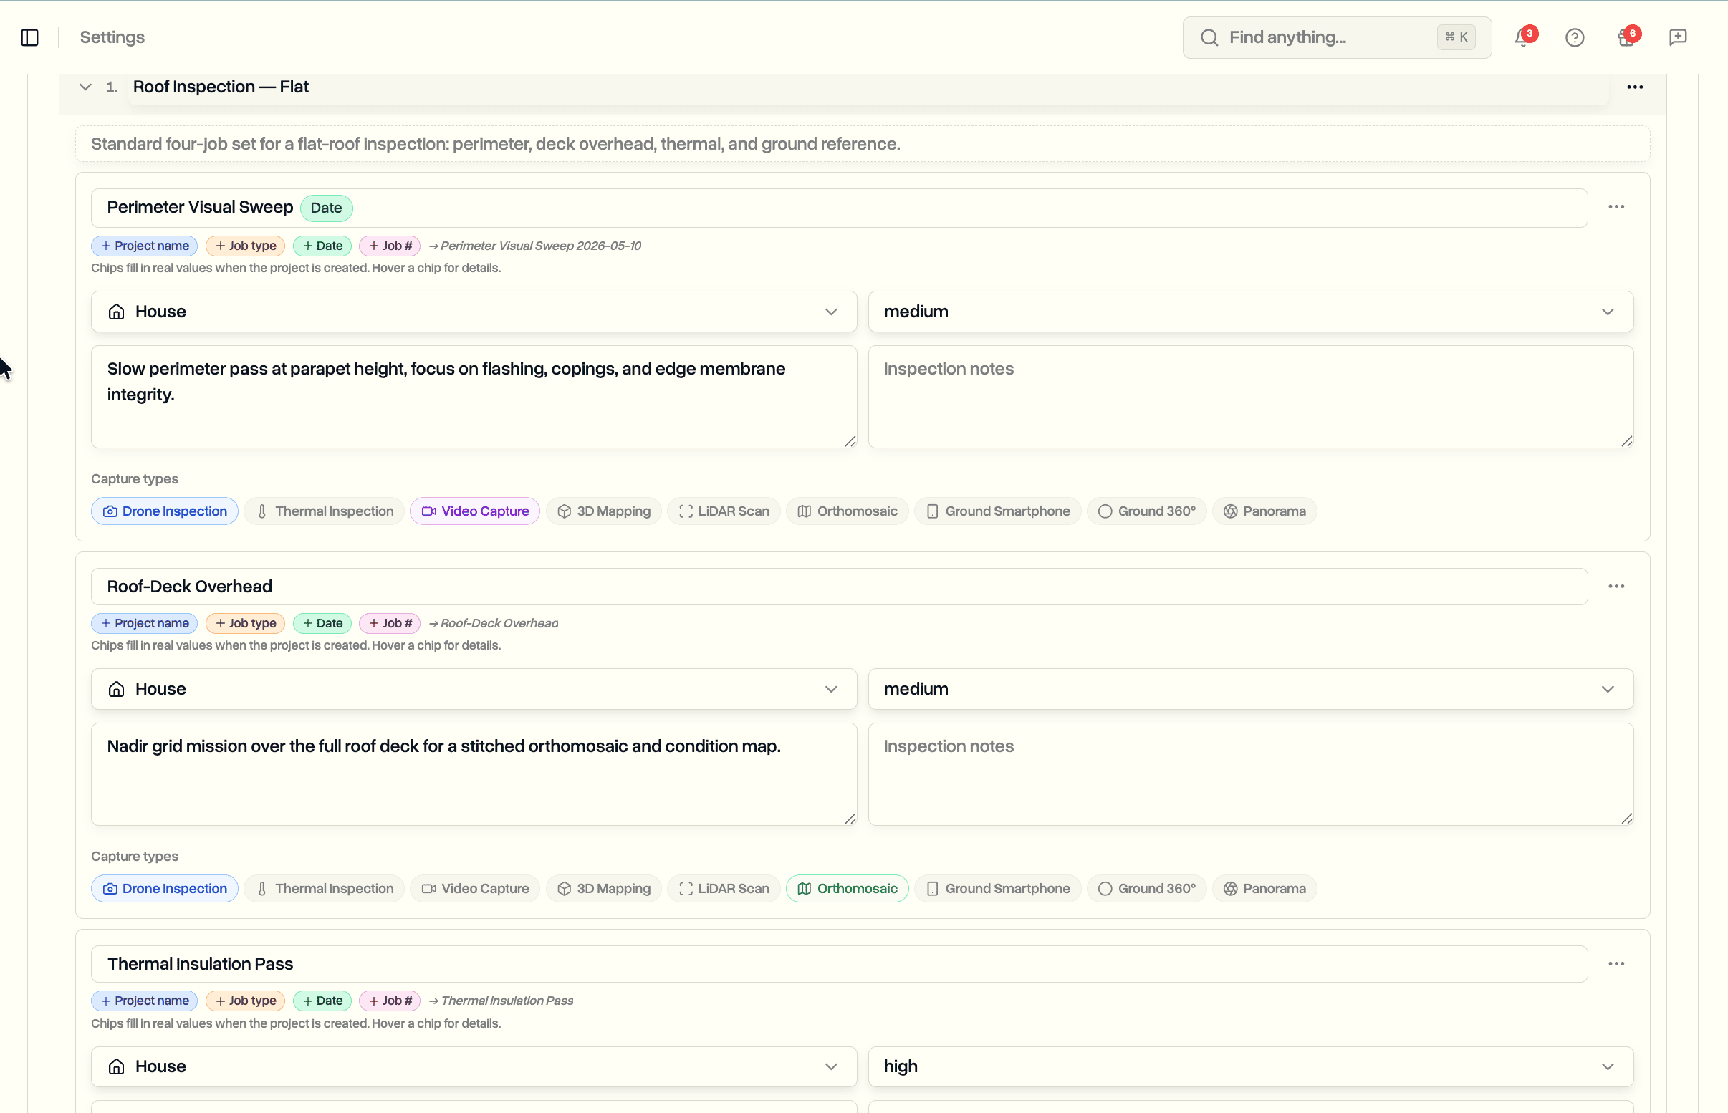Open high priority dropdown in Thermal Insulation Pass
Viewport: 1728px width, 1113px height.
(1250, 1066)
